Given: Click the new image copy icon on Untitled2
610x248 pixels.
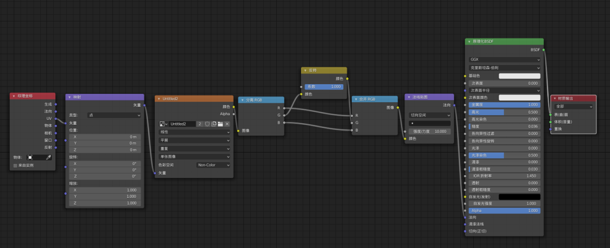Looking at the screenshot, I should pos(214,124).
